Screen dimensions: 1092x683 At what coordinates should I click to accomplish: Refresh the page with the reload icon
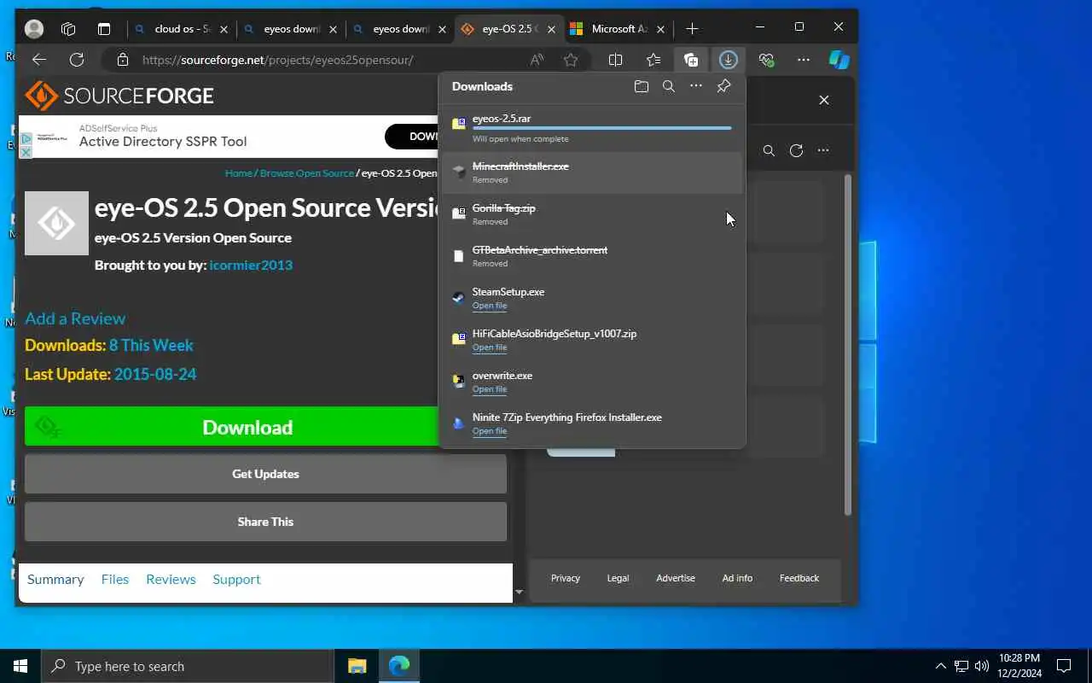pos(77,60)
